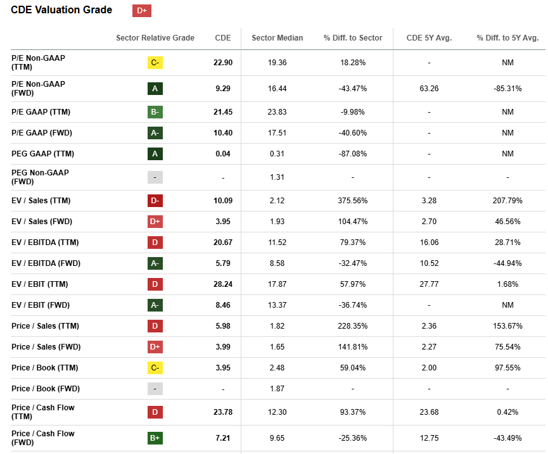Click the 0.42% five-year difference value

tap(508, 412)
